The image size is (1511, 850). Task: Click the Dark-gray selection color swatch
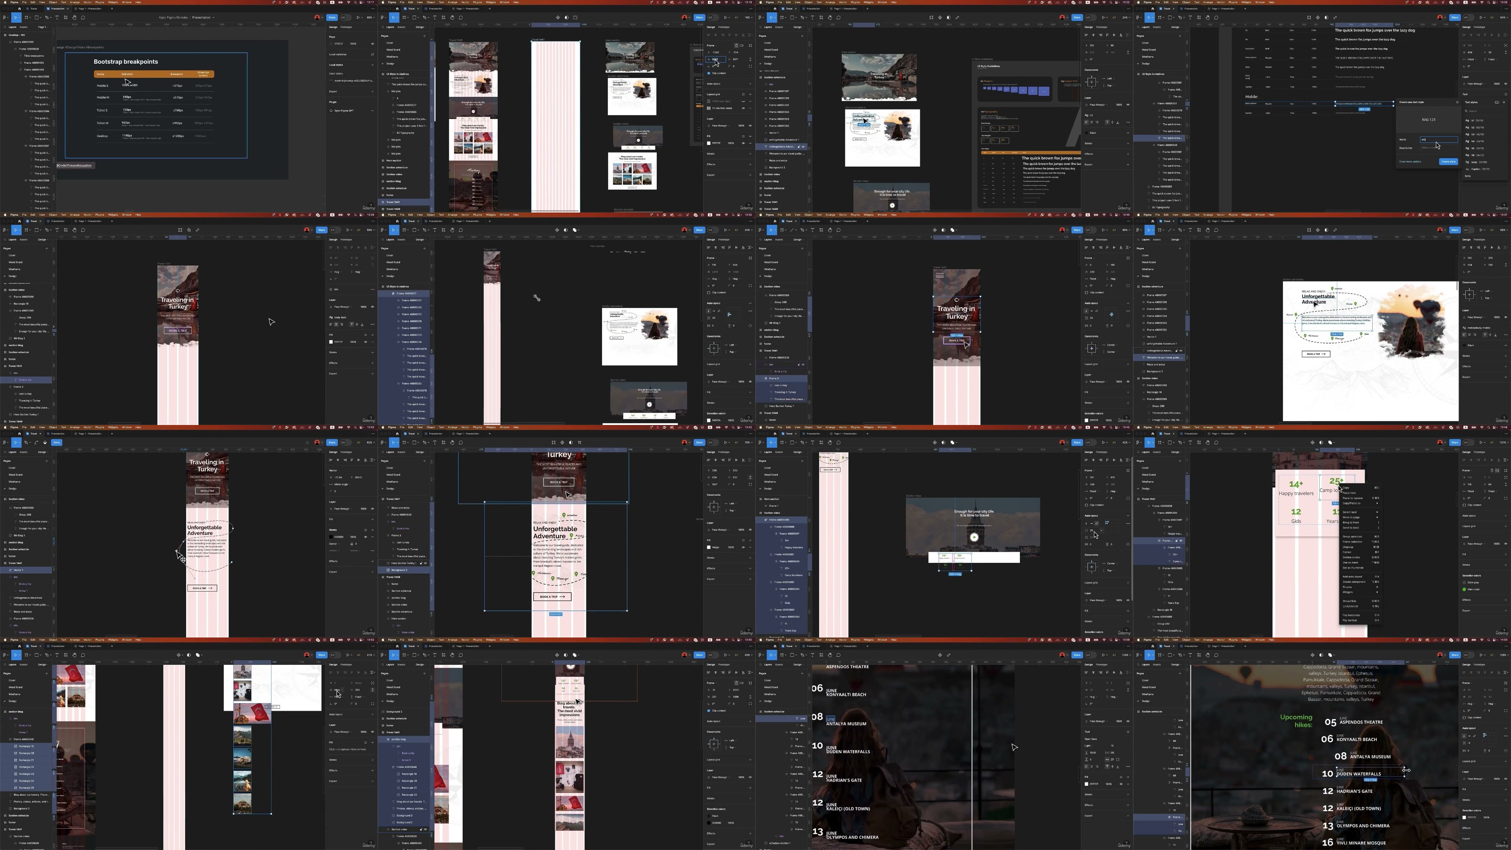click(1465, 583)
